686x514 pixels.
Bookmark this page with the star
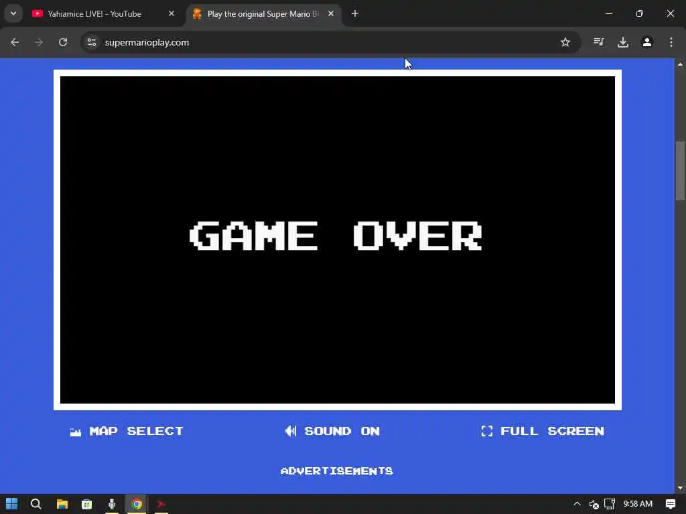coord(565,42)
